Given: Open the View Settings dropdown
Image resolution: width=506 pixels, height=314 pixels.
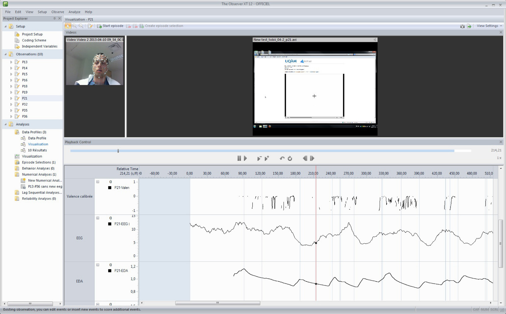Looking at the screenshot, I should click(x=489, y=26).
